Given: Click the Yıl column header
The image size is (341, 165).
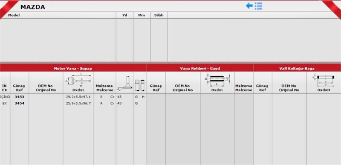Looking at the screenshot, I should (124, 15).
